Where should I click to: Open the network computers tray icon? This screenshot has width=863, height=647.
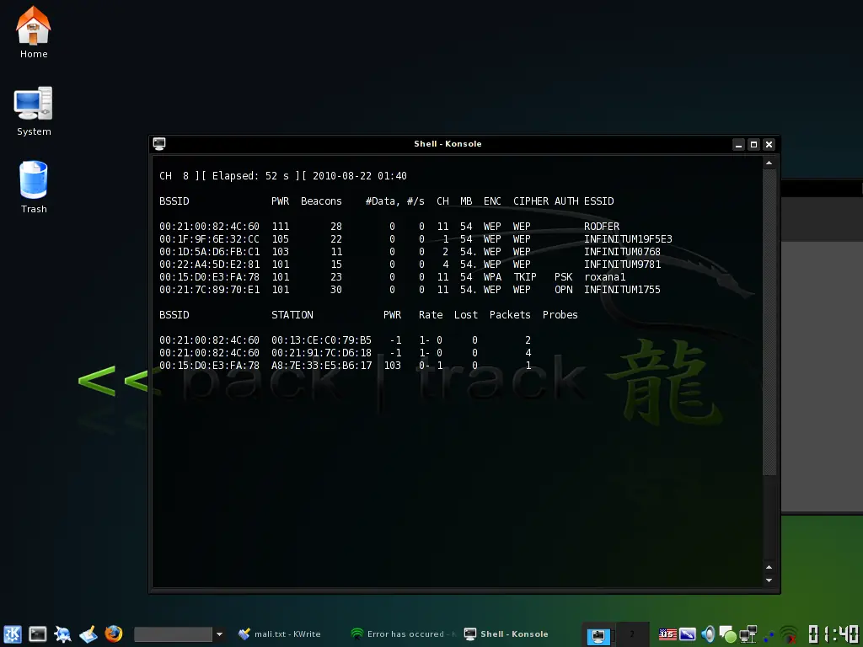(748, 634)
